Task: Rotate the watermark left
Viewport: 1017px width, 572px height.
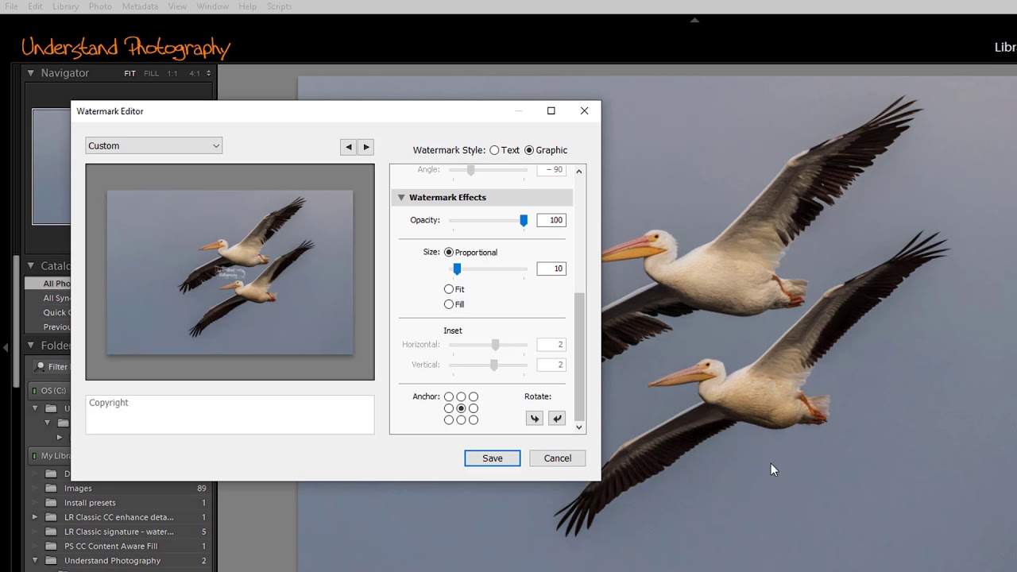Action: click(535, 419)
